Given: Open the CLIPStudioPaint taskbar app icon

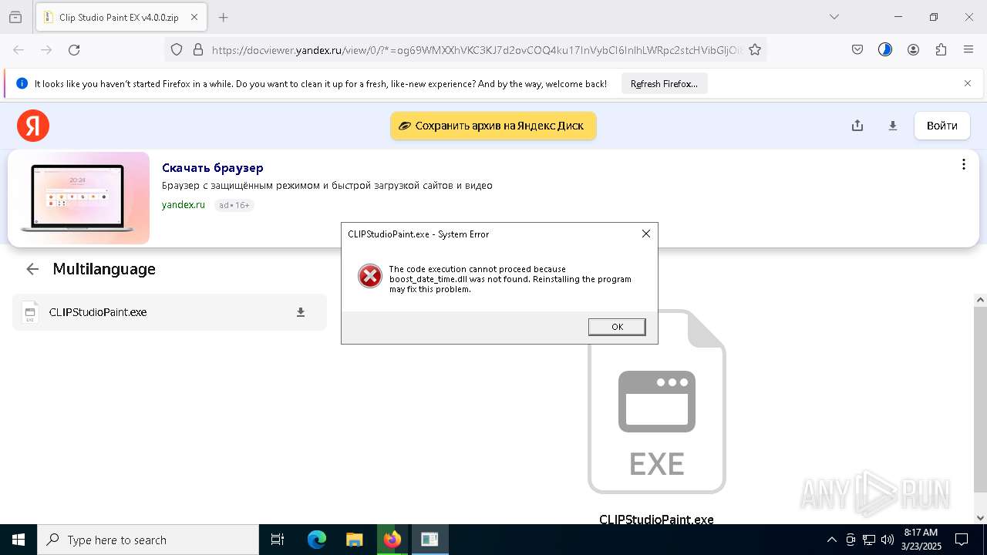Looking at the screenshot, I should click(429, 540).
